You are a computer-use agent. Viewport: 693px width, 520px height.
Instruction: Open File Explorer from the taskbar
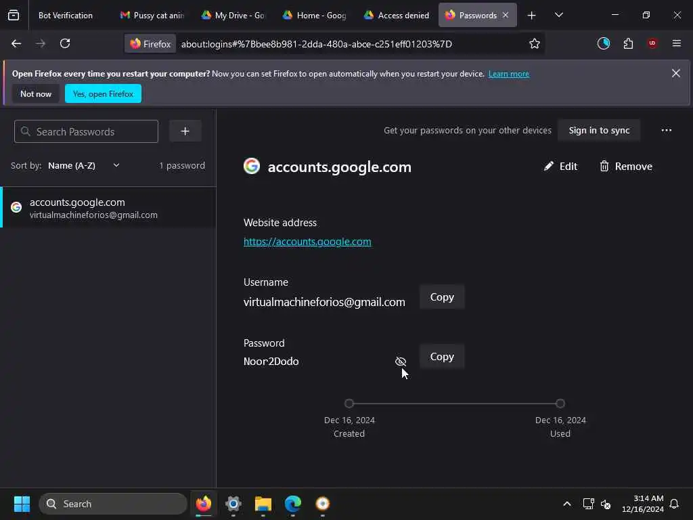click(x=263, y=504)
